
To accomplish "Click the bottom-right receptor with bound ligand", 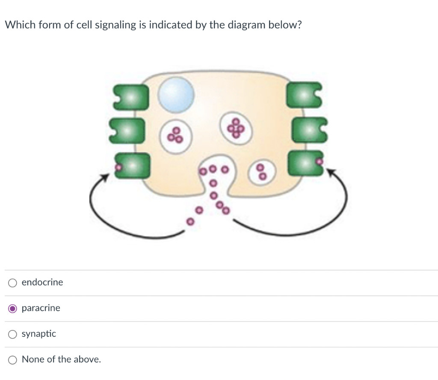I will point(306,164).
